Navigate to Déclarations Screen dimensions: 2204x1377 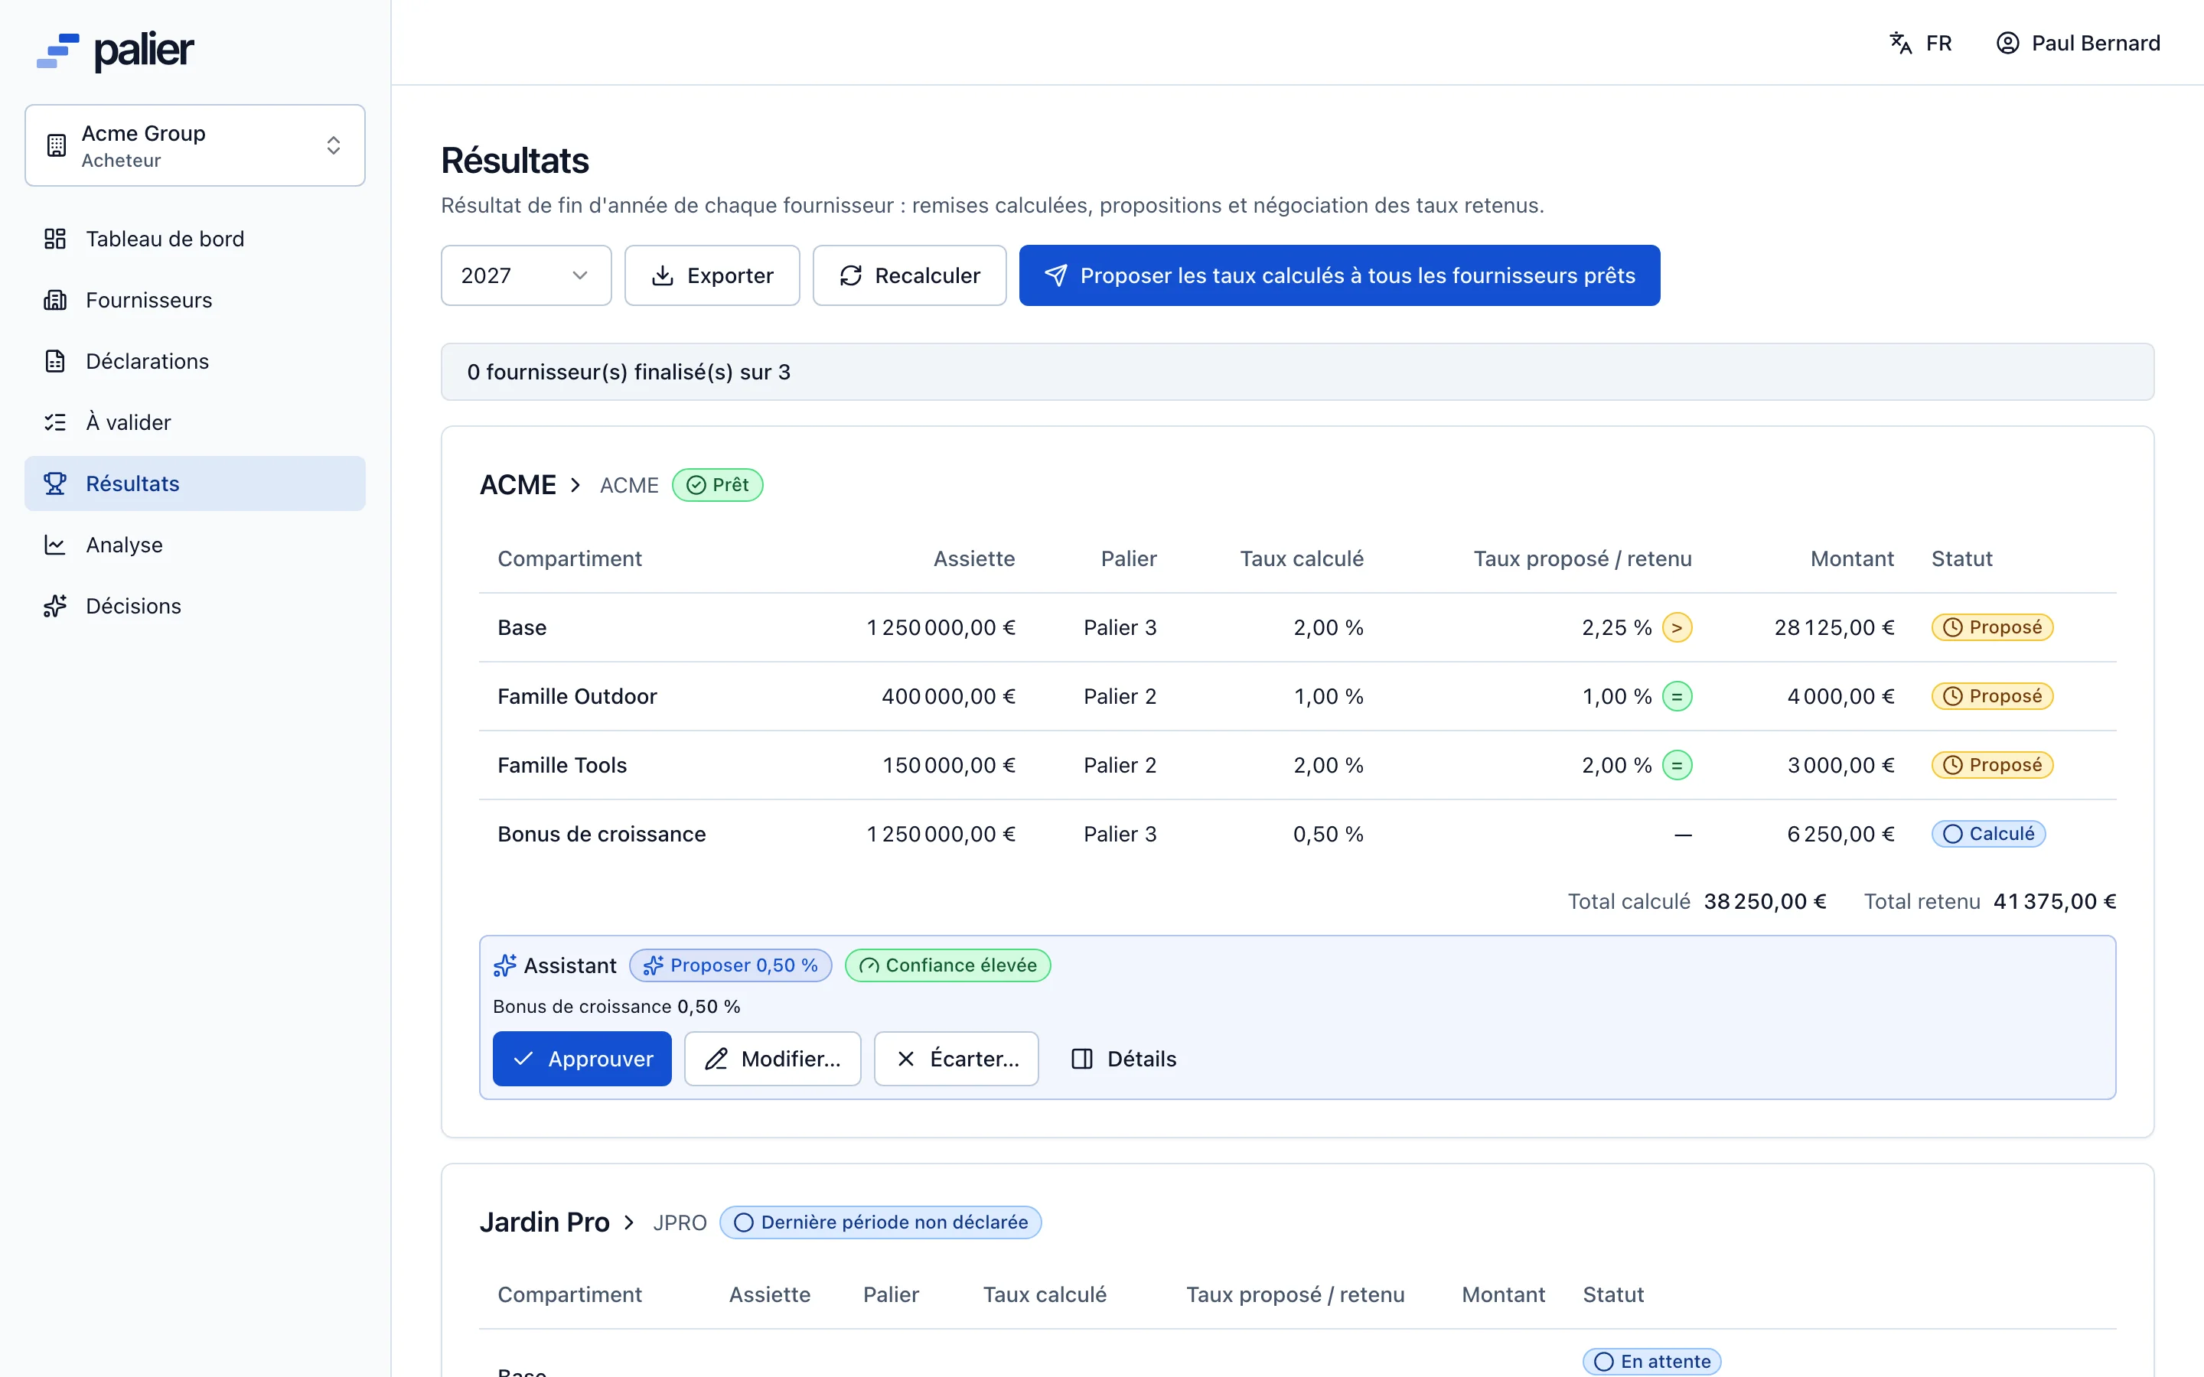click(195, 360)
